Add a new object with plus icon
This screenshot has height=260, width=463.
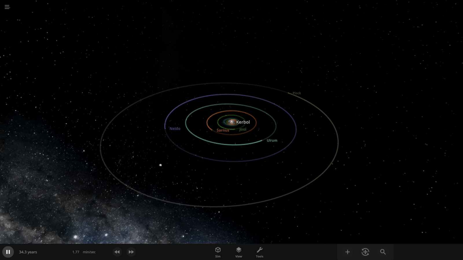tap(348, 252)
